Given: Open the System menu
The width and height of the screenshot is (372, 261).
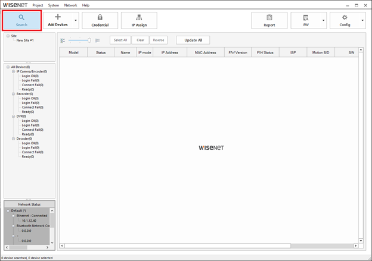Looking at the screenshot, I should coord(54,5).
